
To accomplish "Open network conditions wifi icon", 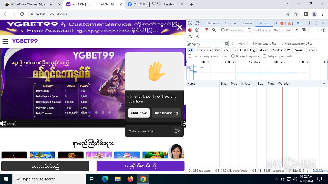I will [x=304, y=30].
